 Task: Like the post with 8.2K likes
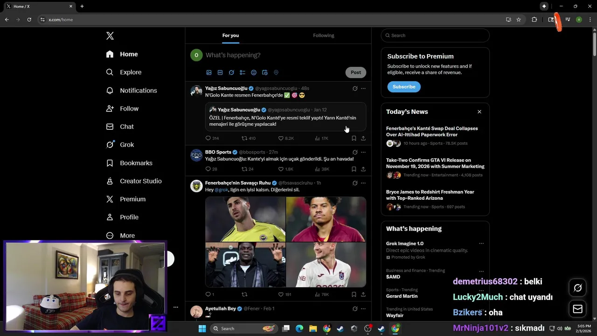tap(286, 138)
